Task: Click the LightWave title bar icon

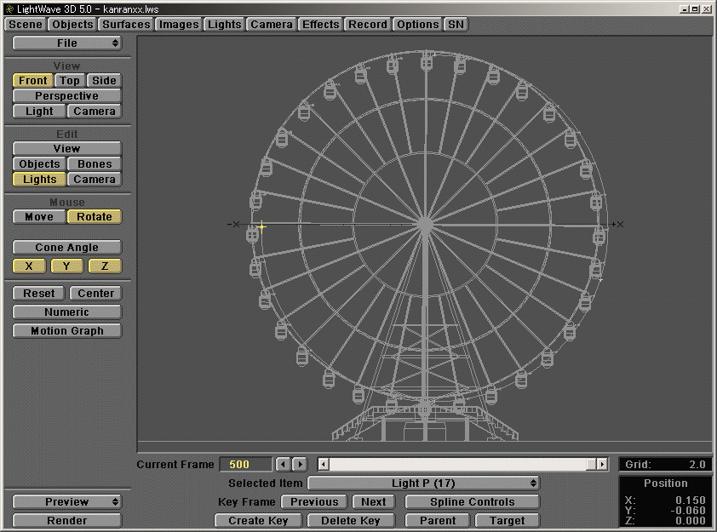Action: 9,8
